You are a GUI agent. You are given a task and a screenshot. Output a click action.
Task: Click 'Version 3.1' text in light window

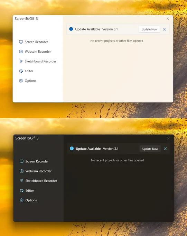tap(110, 29)
